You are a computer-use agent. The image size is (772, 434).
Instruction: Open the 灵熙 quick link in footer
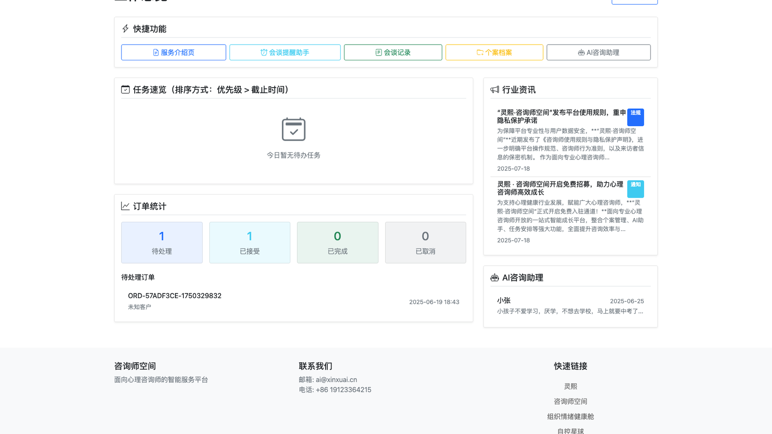pos(570,387)
